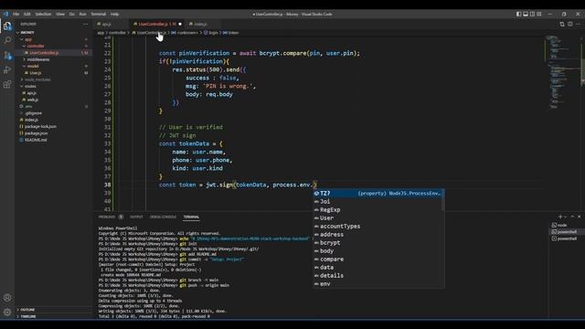Select the TERMINAL panel tab
Image resolution: width=585 pixels, height=329 pixels.
click(x=191, y=217)
